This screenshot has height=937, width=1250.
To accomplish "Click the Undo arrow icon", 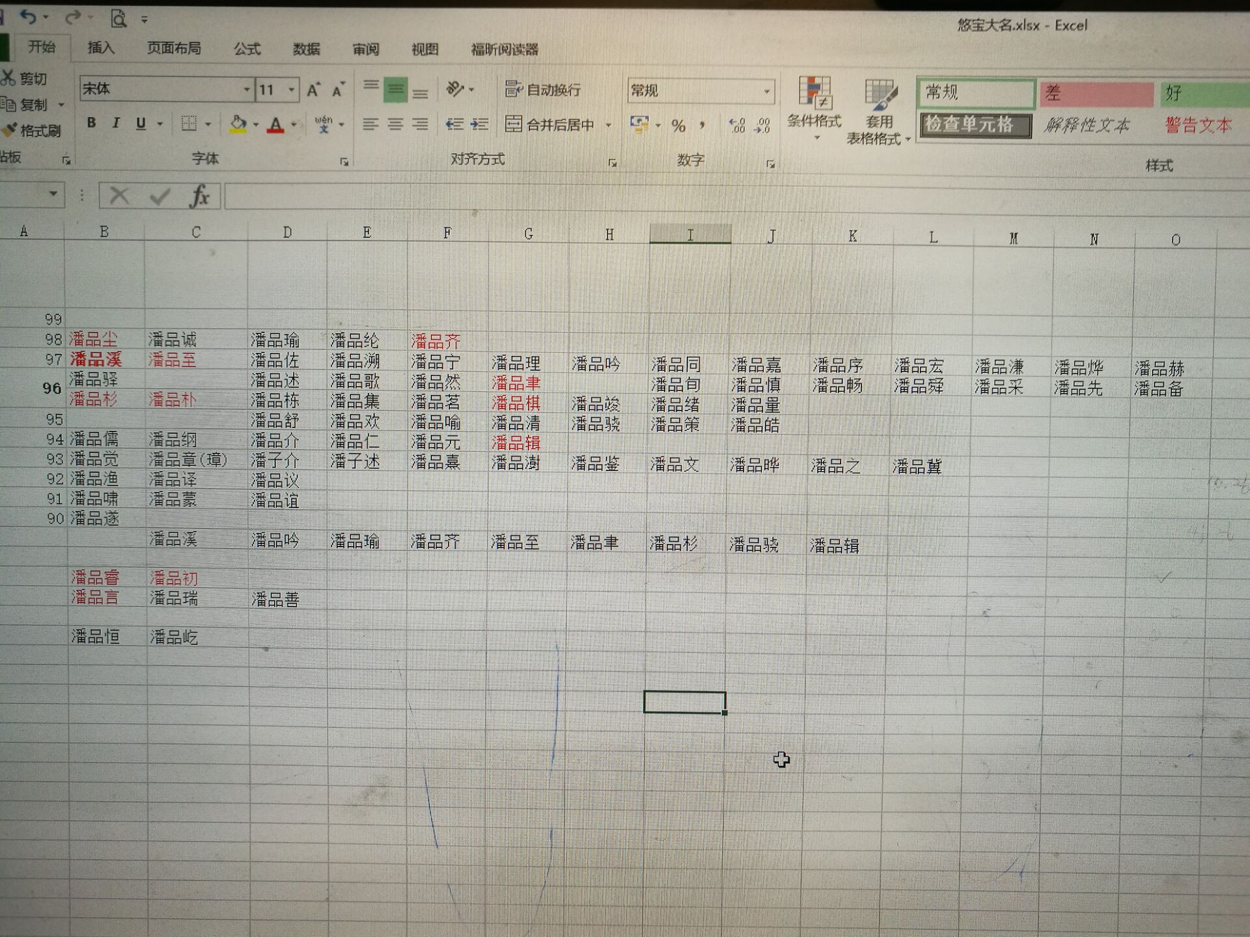I will pos(27,16).
